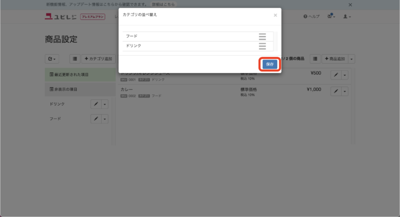Click the プレミアムプラン badge

[92, 17]
